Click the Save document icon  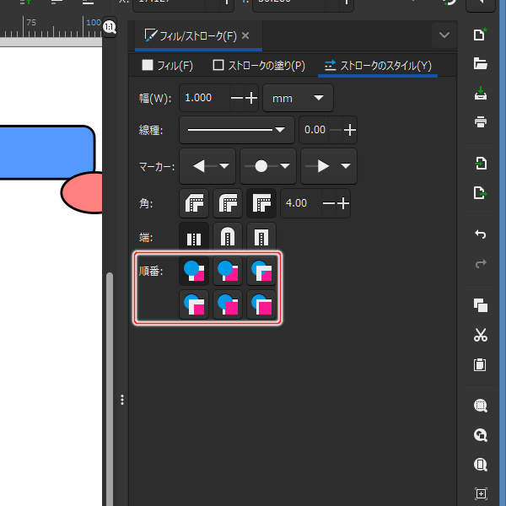[x=481, y=92]
